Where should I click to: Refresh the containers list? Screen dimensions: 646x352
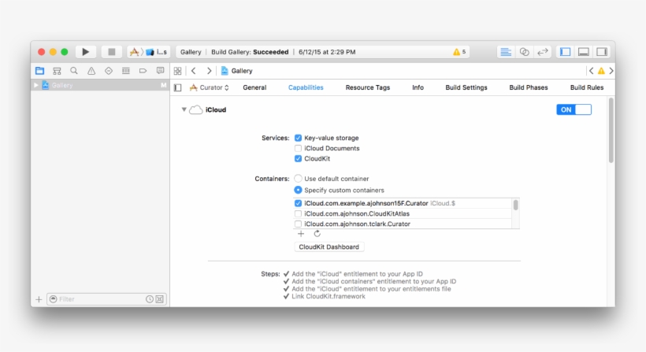coord(317,234)
